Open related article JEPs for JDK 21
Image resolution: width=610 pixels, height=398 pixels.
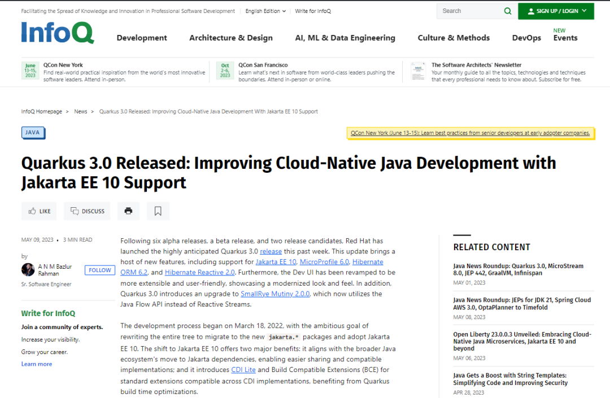[522, 304]
